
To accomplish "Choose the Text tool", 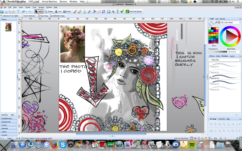I will point(58,12).
